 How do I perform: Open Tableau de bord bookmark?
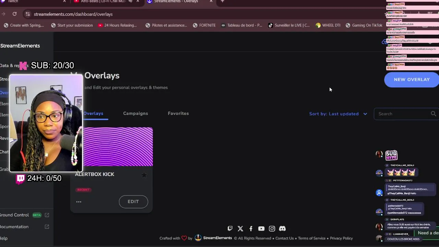[241, 25]
